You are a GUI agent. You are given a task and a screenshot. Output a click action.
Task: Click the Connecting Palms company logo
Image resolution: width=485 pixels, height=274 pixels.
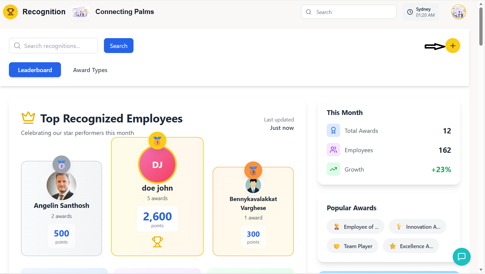point(80,13)
